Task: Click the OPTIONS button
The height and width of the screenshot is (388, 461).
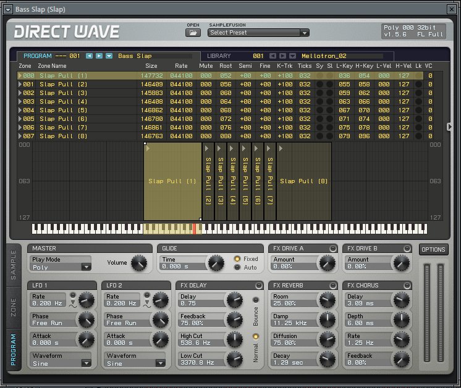Action: (x=433, y=249)
